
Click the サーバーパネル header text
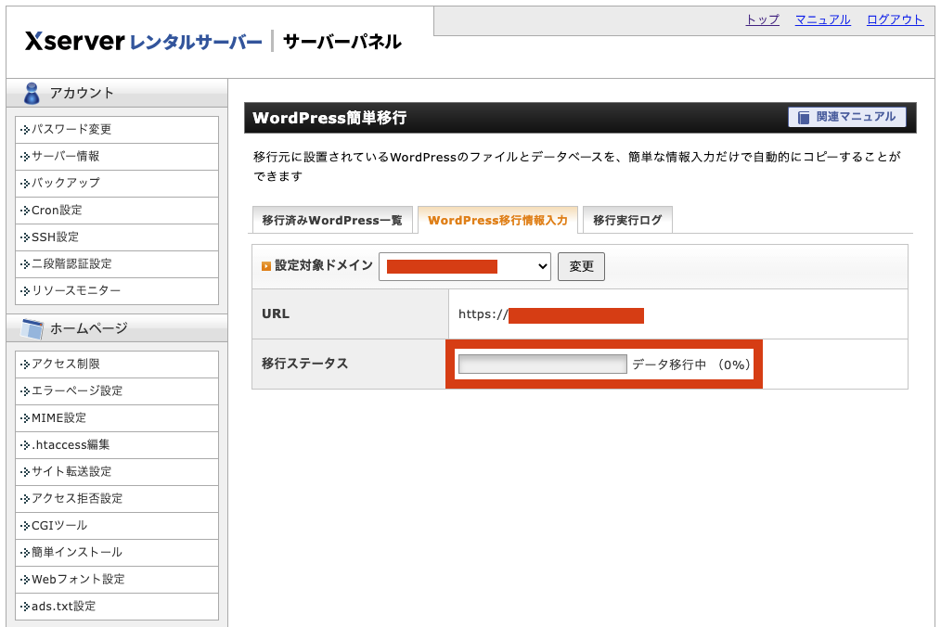click(342, 42)
